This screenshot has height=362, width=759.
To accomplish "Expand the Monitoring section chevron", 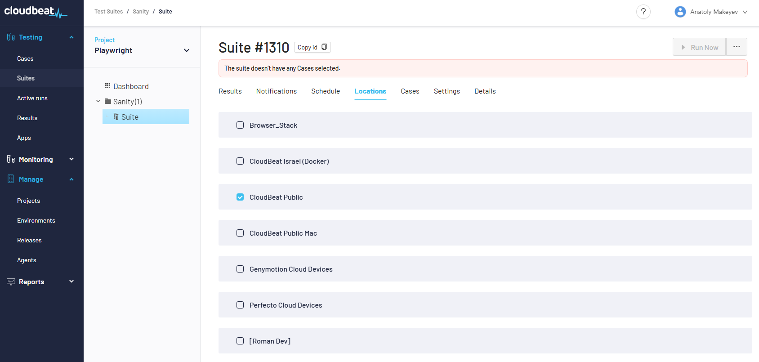I will (71, 159).
